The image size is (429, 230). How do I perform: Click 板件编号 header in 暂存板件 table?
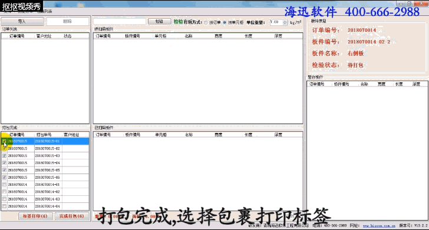pos(341,84)
